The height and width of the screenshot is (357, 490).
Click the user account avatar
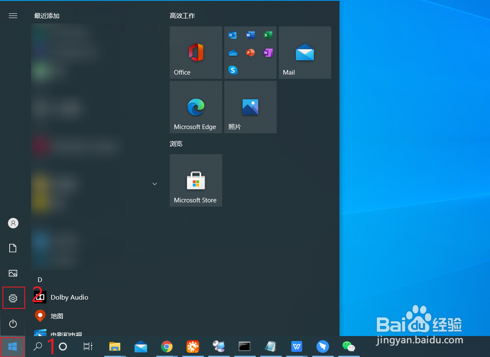pyautogui.click(x=13, y=223)
